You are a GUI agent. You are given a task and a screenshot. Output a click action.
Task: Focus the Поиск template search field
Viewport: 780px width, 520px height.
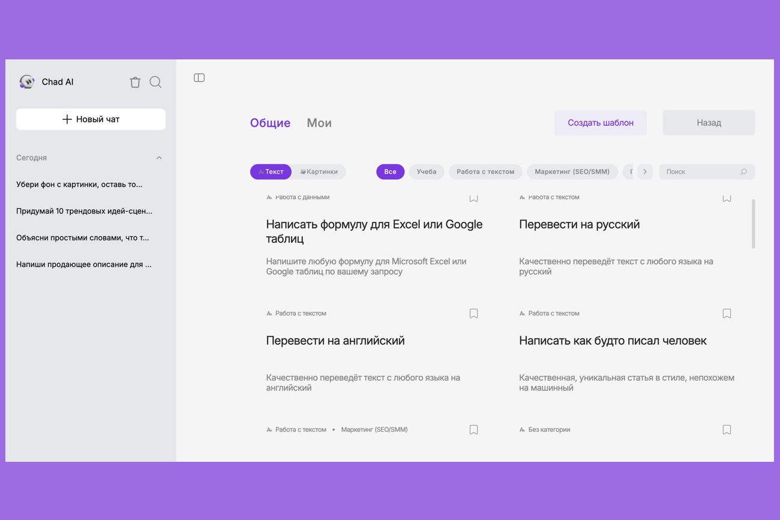tap(701, 172)
